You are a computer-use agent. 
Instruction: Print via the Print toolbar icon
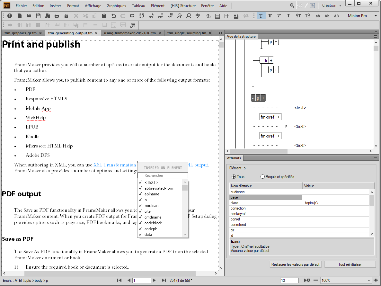pos(57,16)
